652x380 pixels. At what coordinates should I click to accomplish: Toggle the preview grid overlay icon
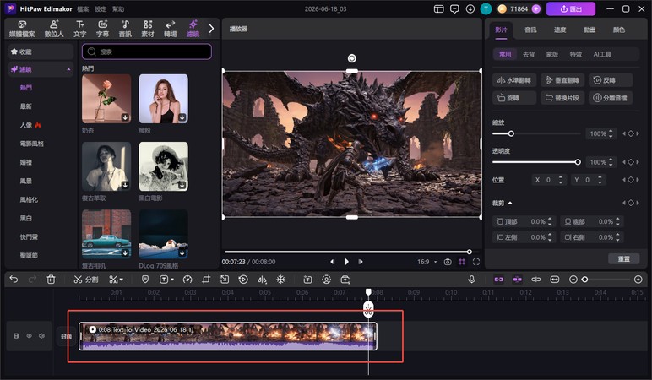pyautogui.click(x=462, y=262)
